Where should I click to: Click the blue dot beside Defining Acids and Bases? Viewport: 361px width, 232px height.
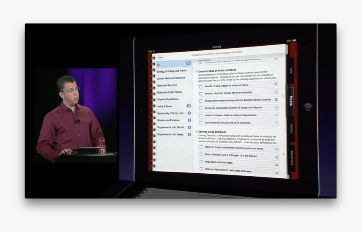coord(196,132)
